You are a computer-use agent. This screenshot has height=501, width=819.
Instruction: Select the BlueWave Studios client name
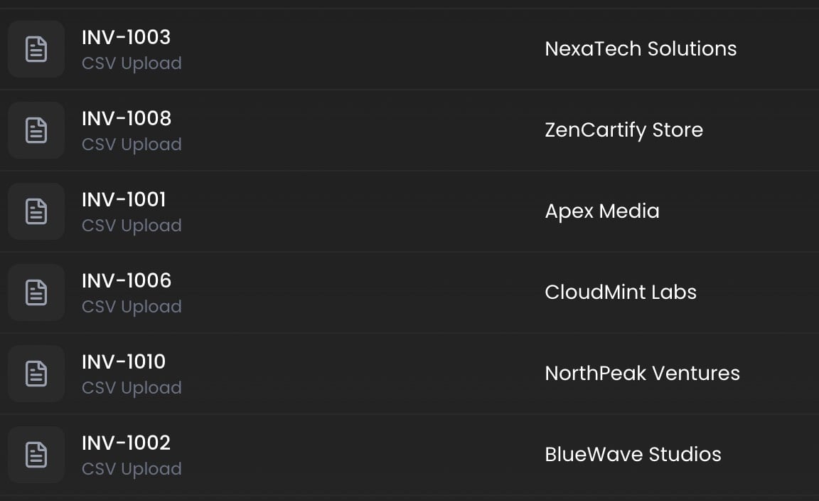tap(633, 455)
